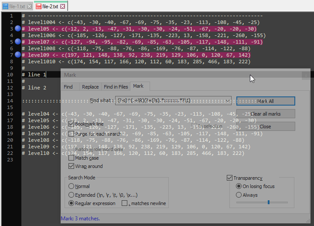Select the Always transparency option
This screenshot has height=226, width=314.
239,195
